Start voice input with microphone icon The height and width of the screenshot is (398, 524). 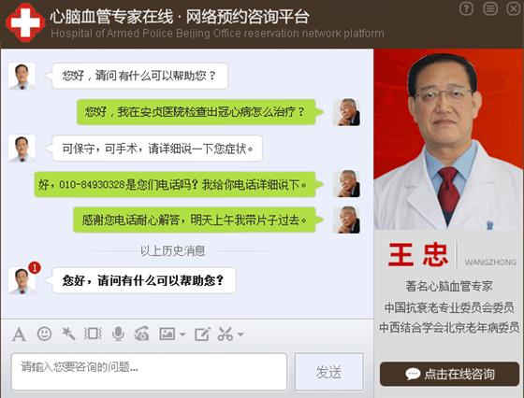118,334
